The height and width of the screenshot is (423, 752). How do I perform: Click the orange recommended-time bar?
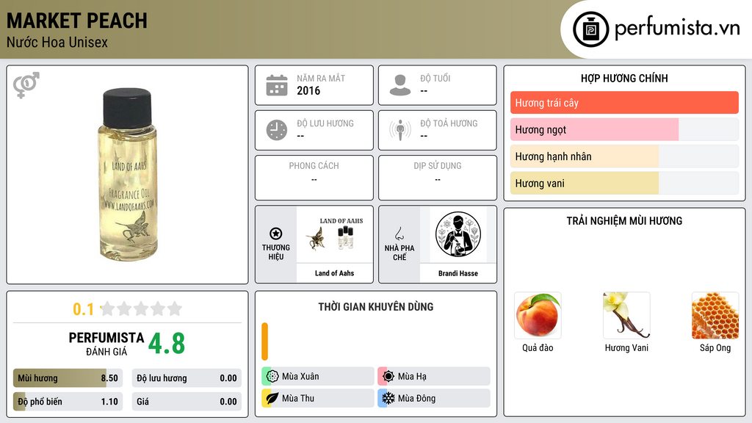click(264, 341)
